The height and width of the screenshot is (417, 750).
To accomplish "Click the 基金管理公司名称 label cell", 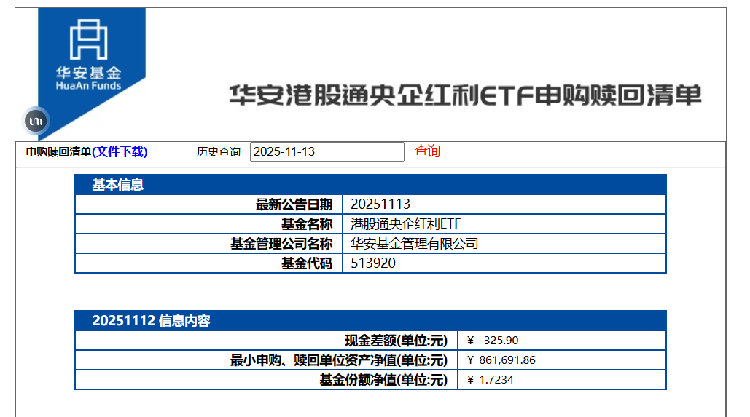I will (x=209, y=244).
